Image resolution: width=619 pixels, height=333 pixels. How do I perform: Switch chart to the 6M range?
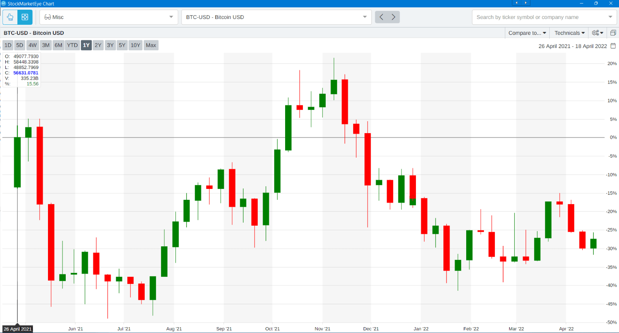coord(58,45)
